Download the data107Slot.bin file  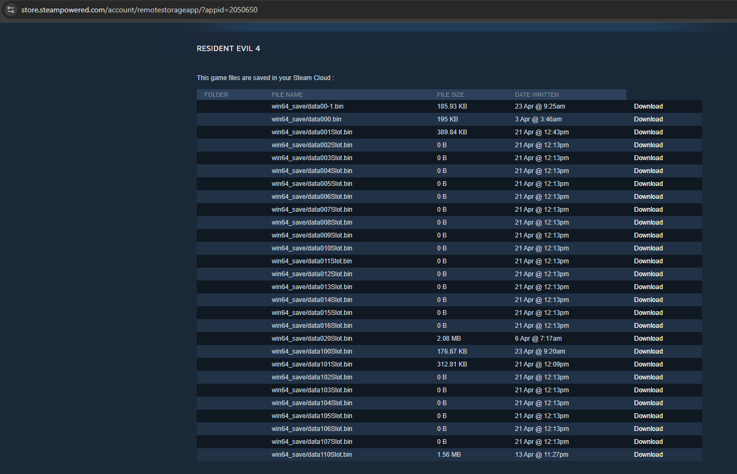[x=648, y=442]
